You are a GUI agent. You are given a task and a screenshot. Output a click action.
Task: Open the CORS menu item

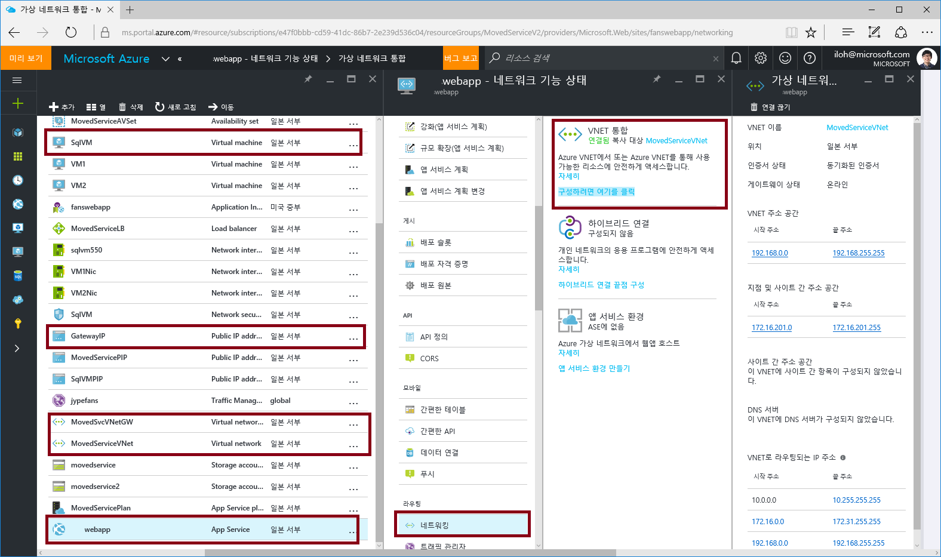pos(463,359)
